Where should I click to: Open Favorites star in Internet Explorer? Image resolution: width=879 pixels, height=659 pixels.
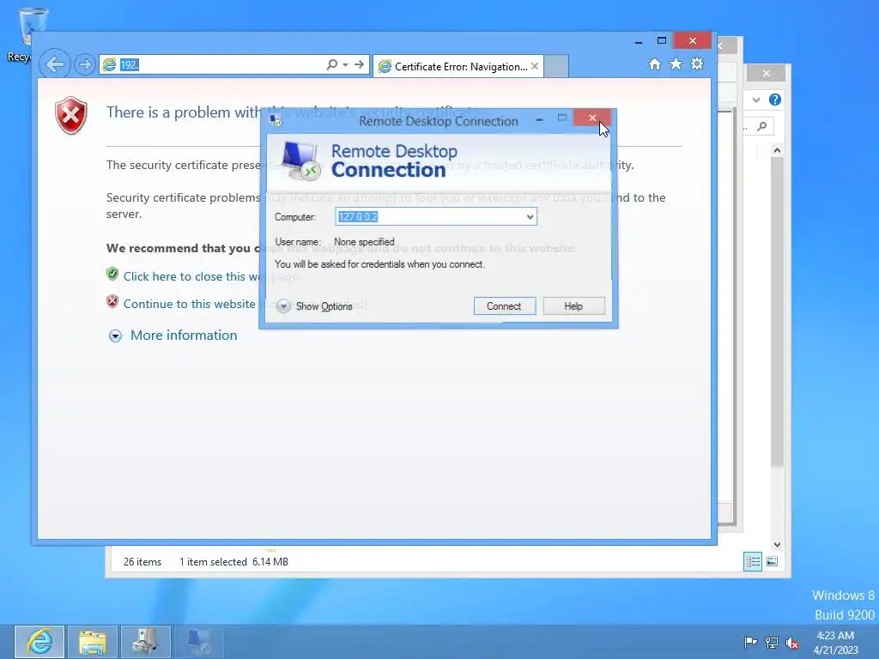pos(676,63)
